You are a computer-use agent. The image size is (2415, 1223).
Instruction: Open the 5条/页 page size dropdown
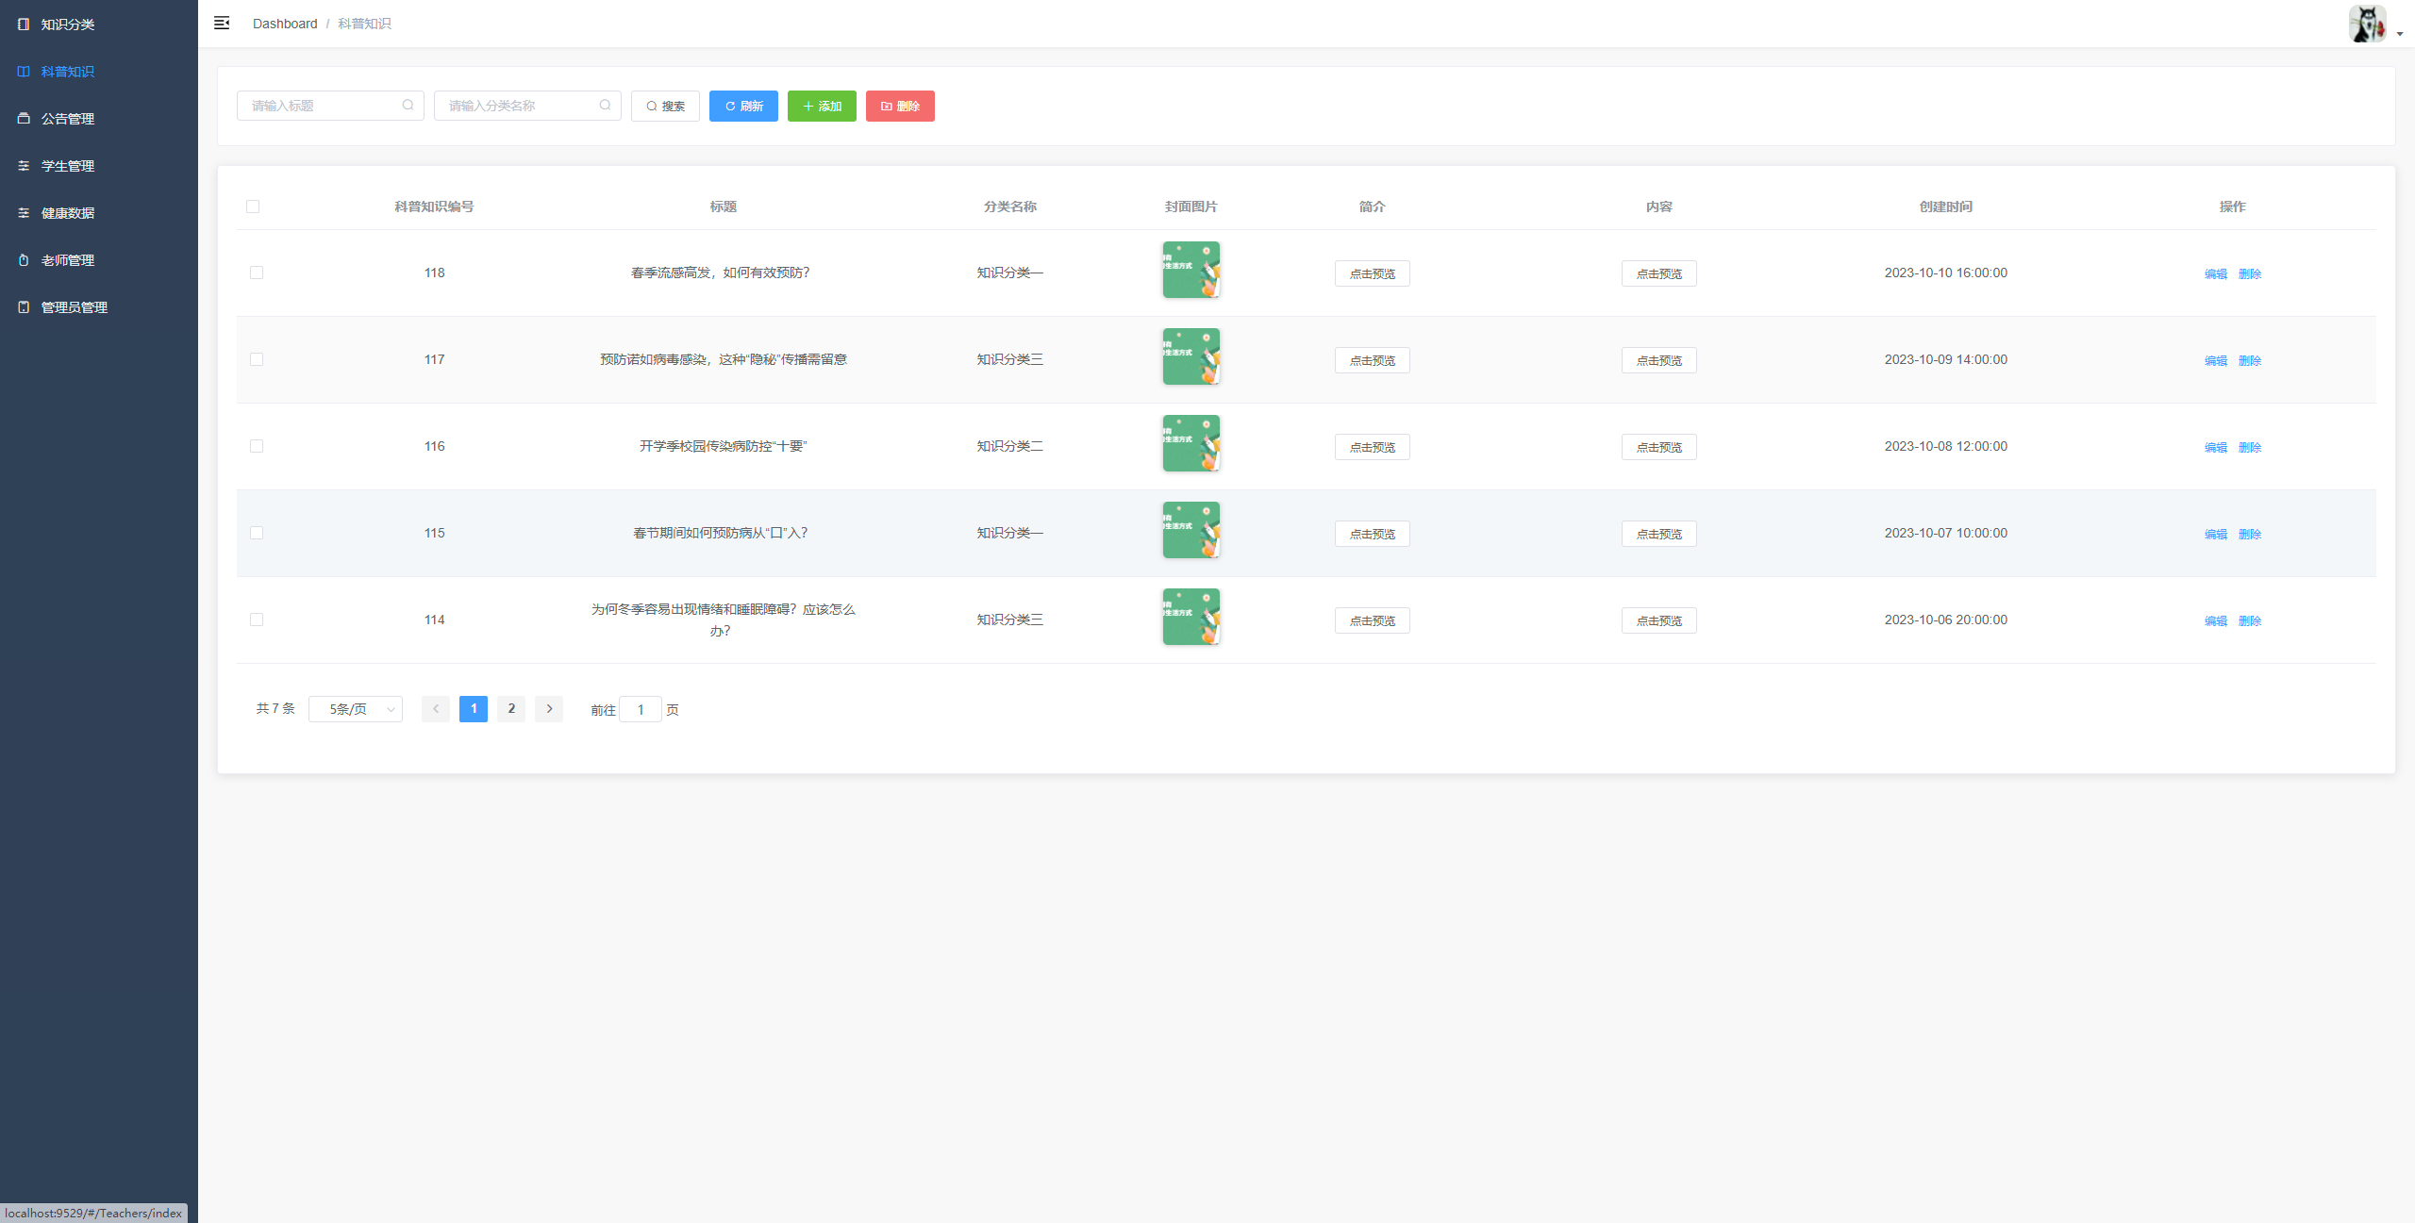coord(356,709)
